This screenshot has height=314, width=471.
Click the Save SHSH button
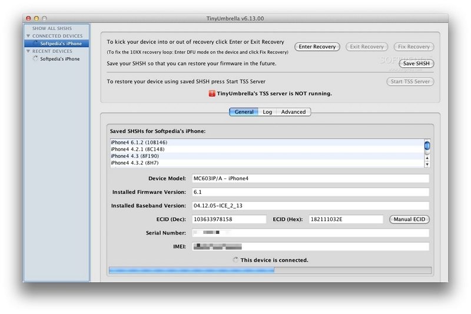[x=416, y=64]
